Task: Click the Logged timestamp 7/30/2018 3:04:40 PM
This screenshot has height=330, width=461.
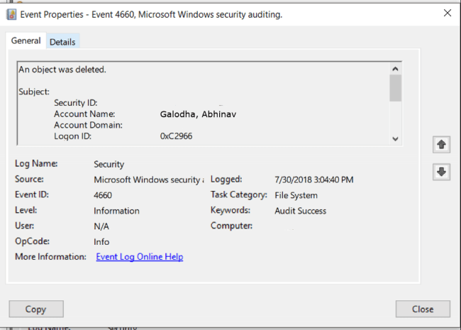Action: pos(314,180)
